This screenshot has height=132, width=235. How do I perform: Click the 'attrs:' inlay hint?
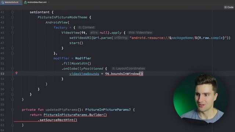pos(94,33)
